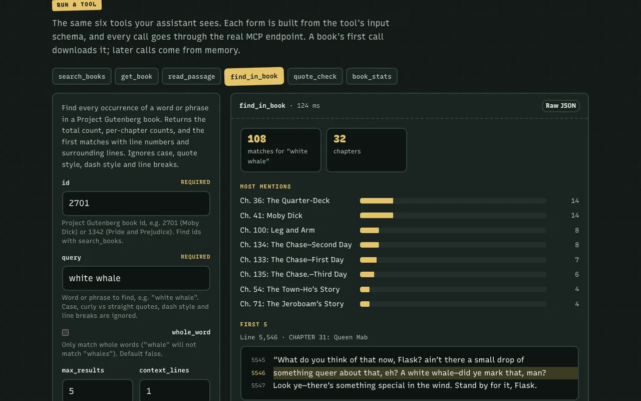Click the max_results number field
Screen dimensions: 641x401
pyautogui.click(x=98, y=391)
